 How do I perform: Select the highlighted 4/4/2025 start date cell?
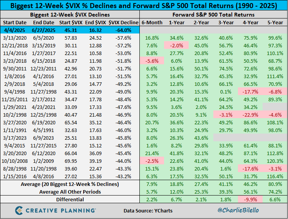[16, 30]
